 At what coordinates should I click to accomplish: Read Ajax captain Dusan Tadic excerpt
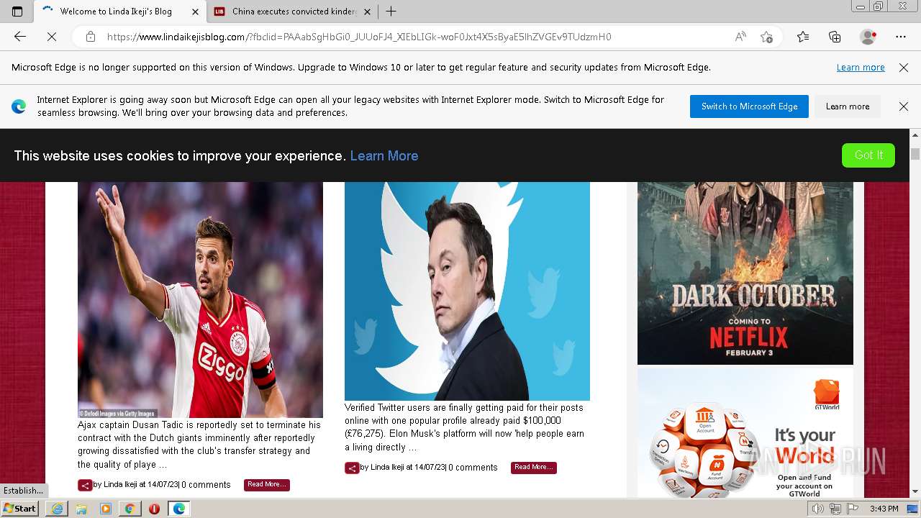(x=199, y=445)
